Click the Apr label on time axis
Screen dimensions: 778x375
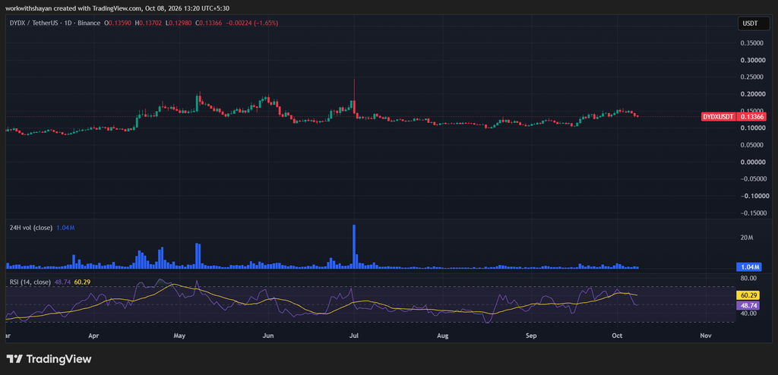tap(93, 336)
